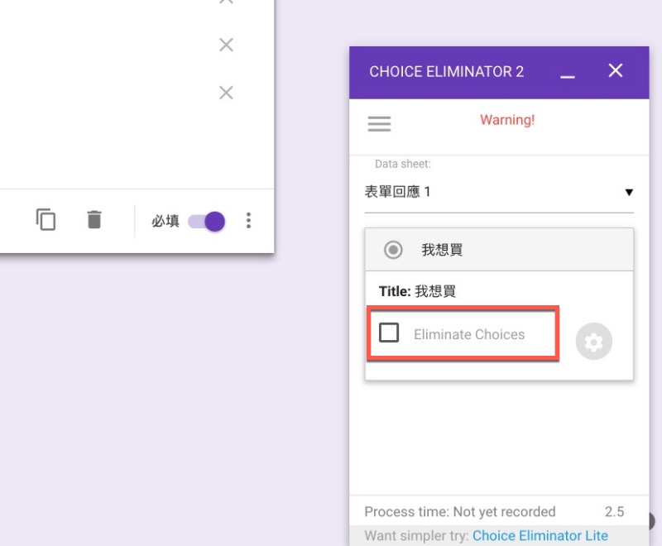Open the gear settings for 我想買
This screenshot has height=546, width=662.
coord(593,342)
